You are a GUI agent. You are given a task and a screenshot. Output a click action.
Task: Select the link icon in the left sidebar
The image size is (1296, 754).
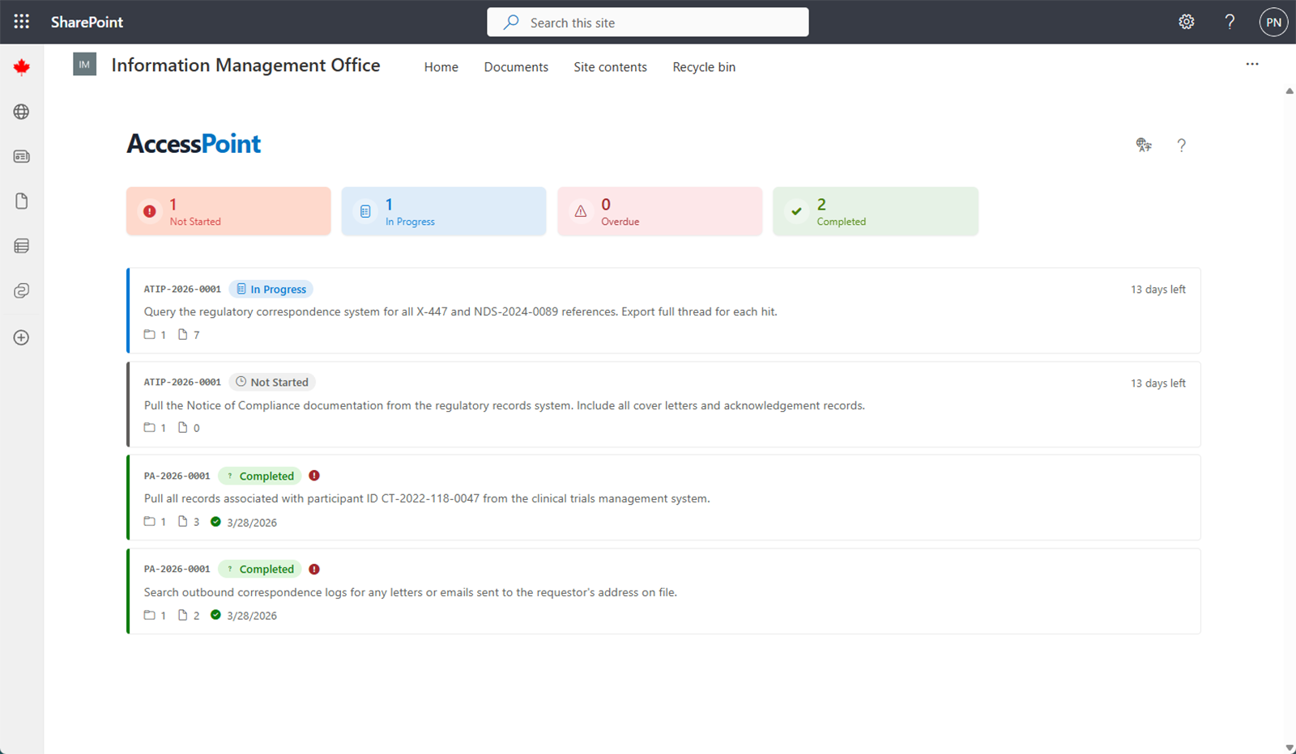tap(21, 290)
